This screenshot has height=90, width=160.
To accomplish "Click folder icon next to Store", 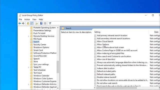I will tap(31, 61).
